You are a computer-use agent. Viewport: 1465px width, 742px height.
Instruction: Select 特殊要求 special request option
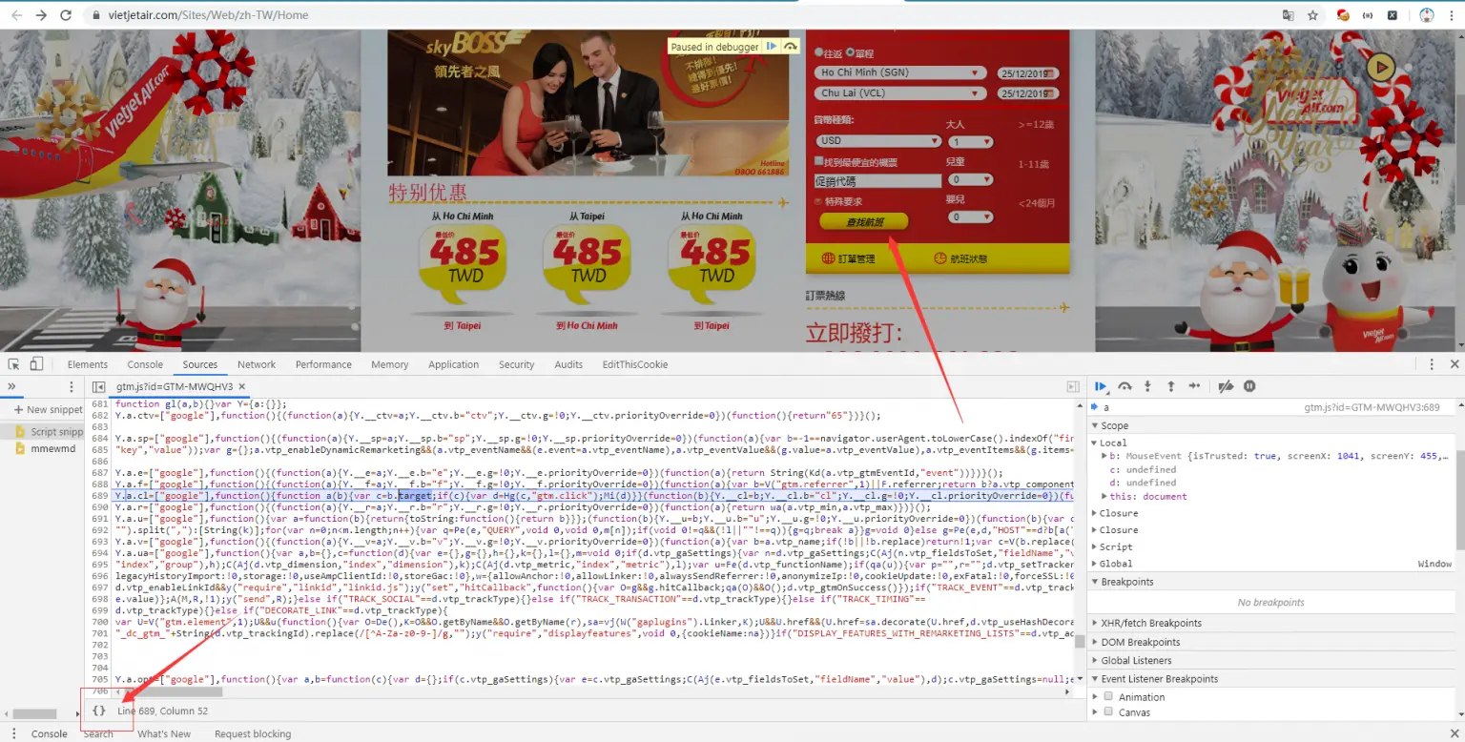(818, 201)
